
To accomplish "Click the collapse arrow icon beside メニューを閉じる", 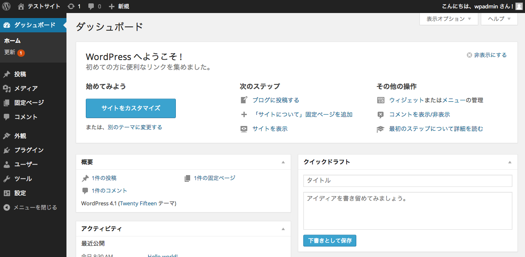I will click(x=7, y=207).
